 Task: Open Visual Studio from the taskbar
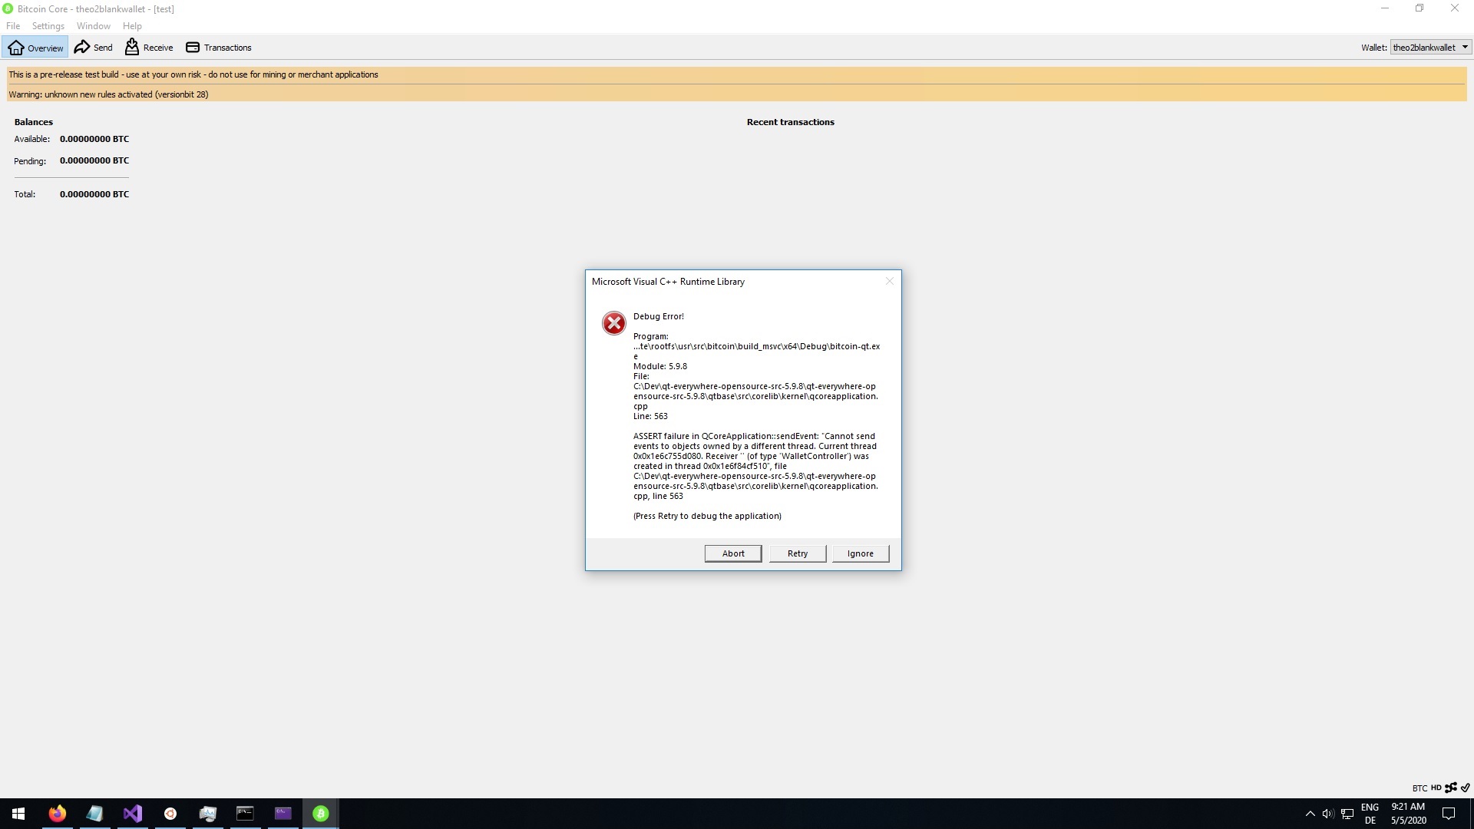pyautogui.click(x=133, y=813)
